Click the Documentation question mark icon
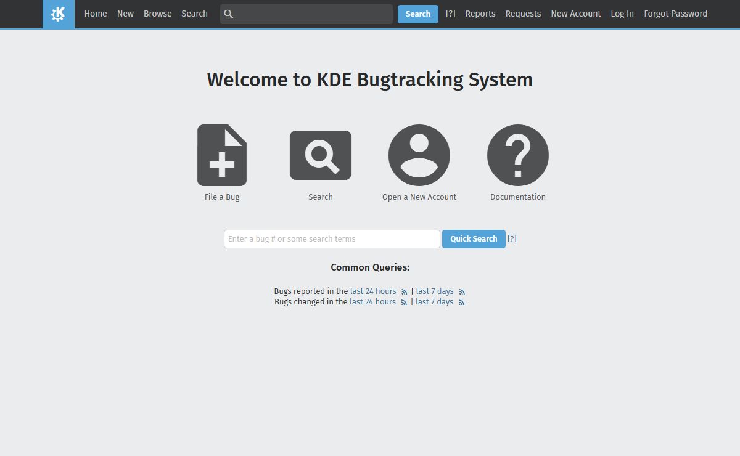This screenshot has height=456, width=740. click(x=518, y=155)
